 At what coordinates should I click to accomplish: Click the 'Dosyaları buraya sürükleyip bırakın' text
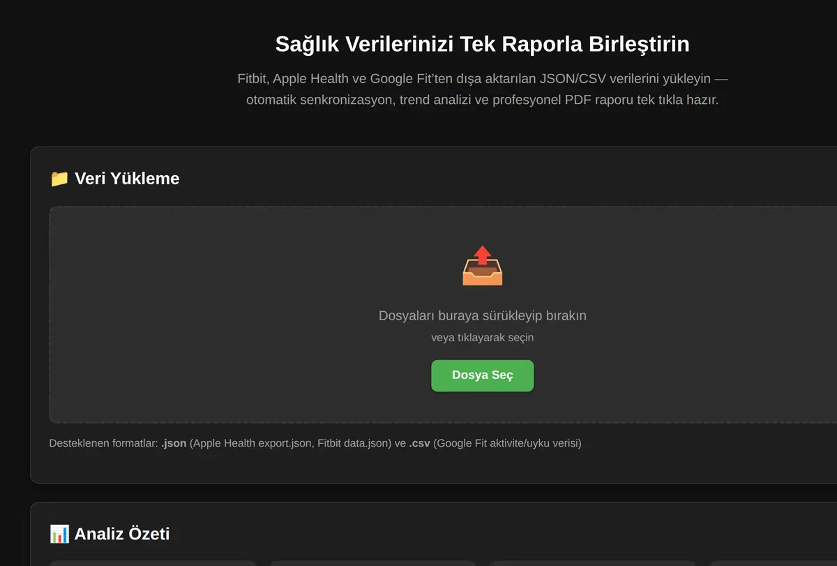click(x=482, y=315)
